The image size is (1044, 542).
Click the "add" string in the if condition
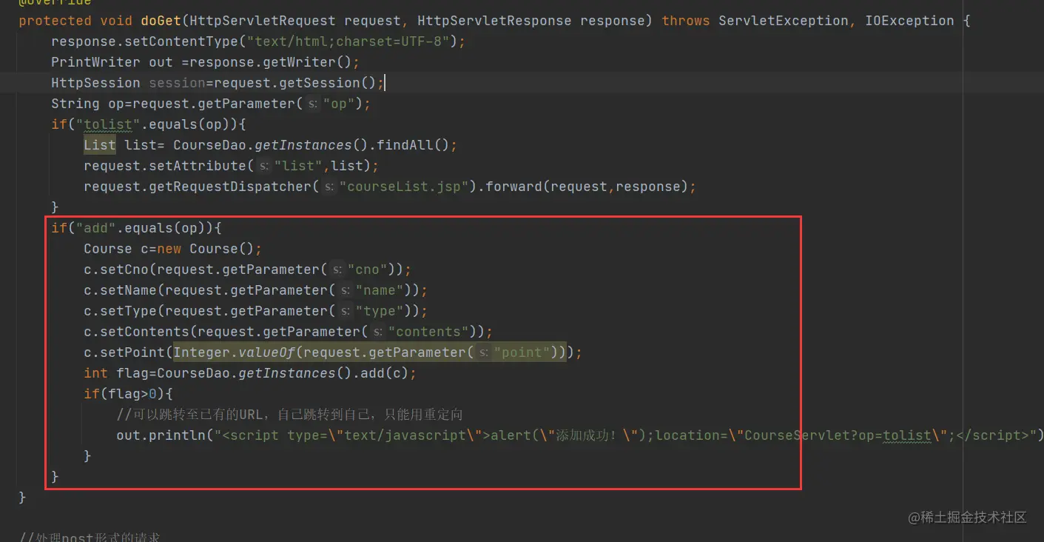95,228
